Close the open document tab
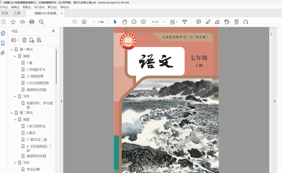The image size is (282, 173). pos(62,13)
